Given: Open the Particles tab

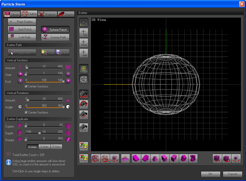Looking at the screenshot, I should click(x=48, y=14).
